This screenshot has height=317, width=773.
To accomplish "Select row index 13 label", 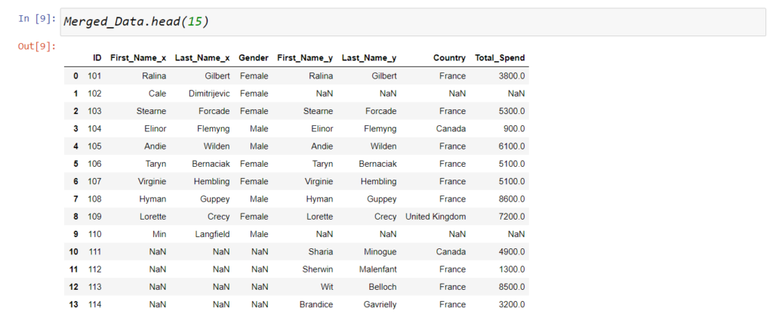I will pyautogui.click(x=73, y=305).
